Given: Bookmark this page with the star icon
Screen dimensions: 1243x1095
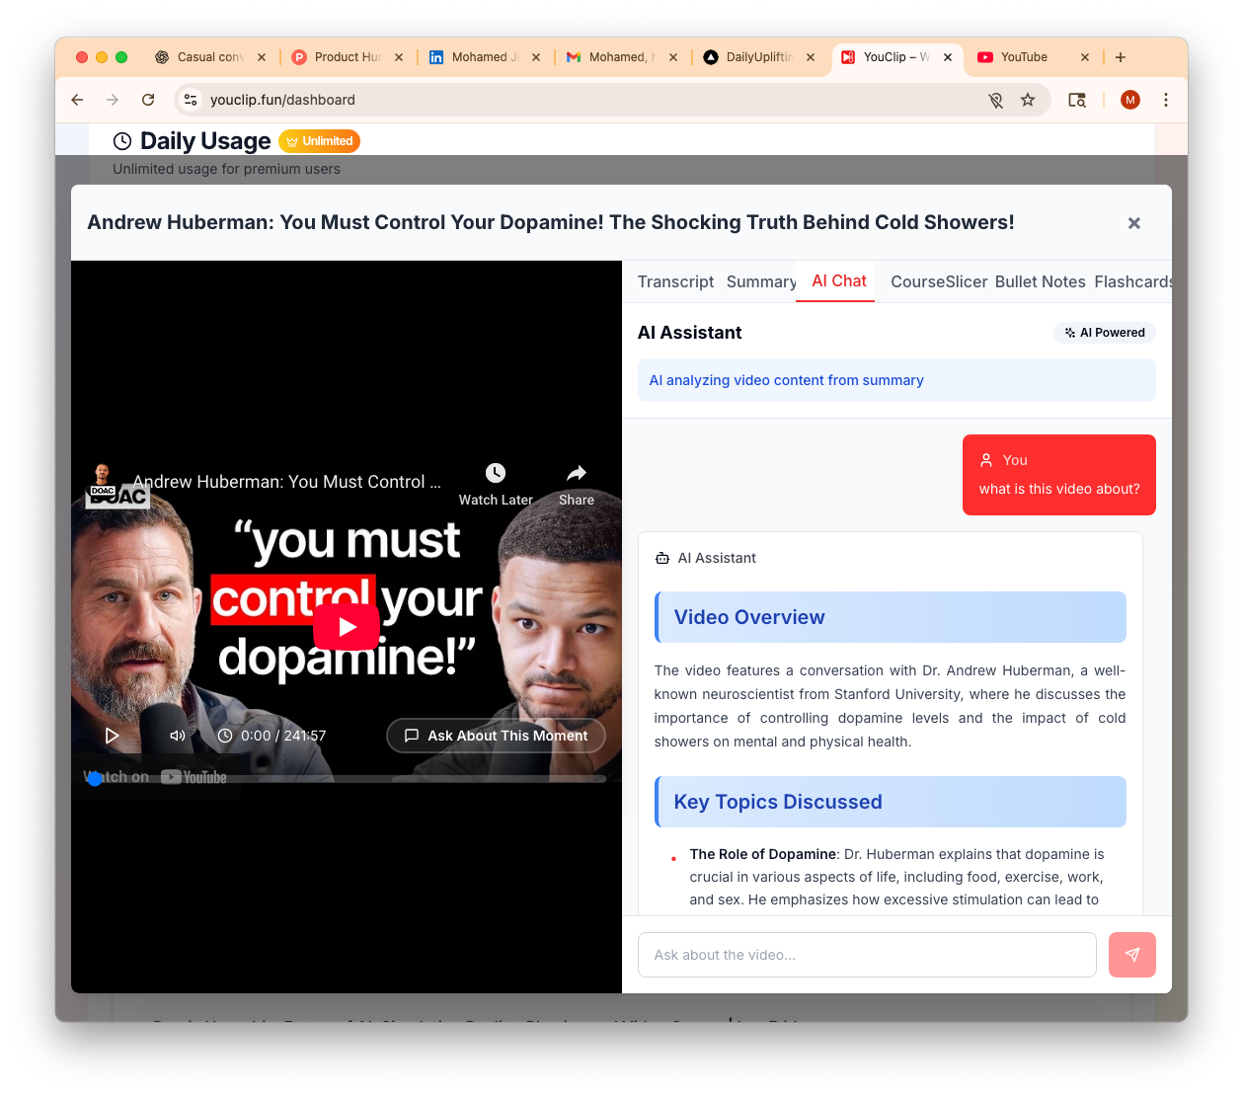Looking at the screenshot, I should (1028, 100).
